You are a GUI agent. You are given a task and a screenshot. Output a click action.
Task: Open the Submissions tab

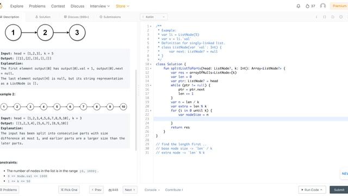110,17
